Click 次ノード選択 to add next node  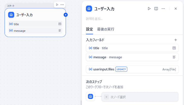click(140, 97)
